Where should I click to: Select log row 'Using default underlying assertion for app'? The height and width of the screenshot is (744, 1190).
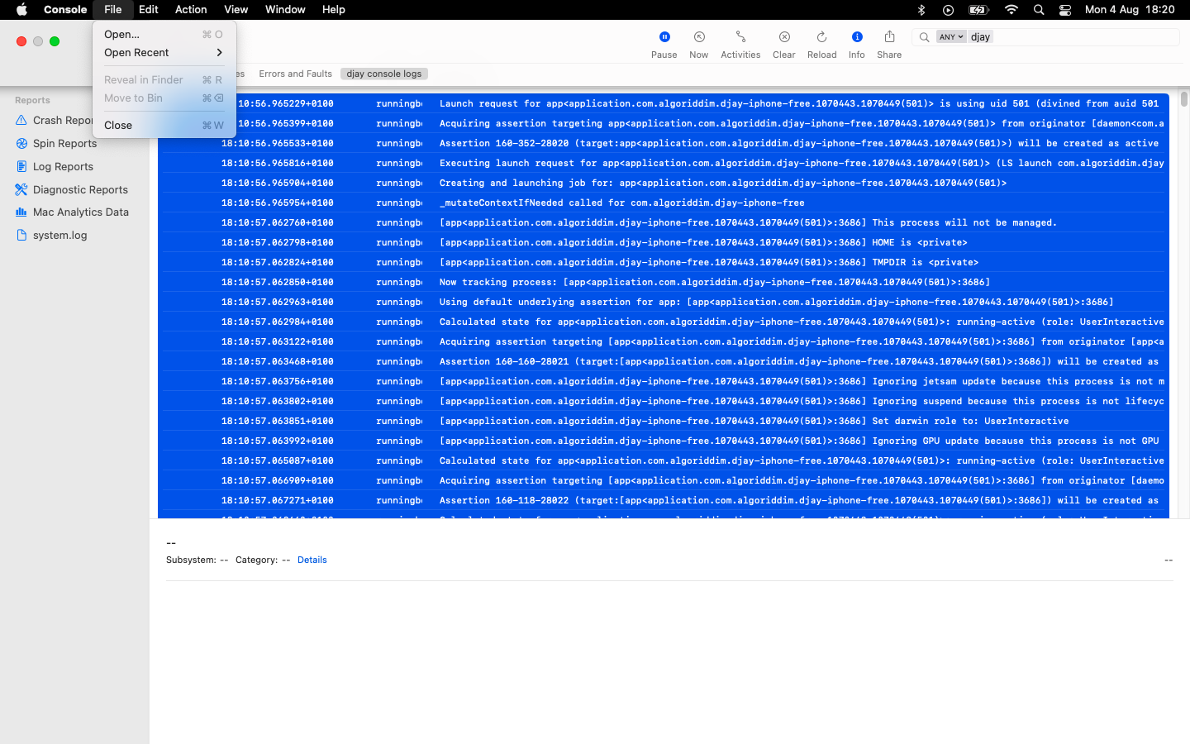pyautogui.click(x=664, y=302)
